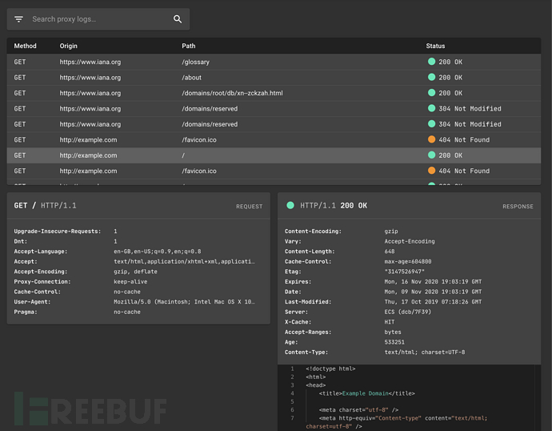552x431 pixels.
Task: Sort by the Path column header
Action: click(x=188, y=46)
